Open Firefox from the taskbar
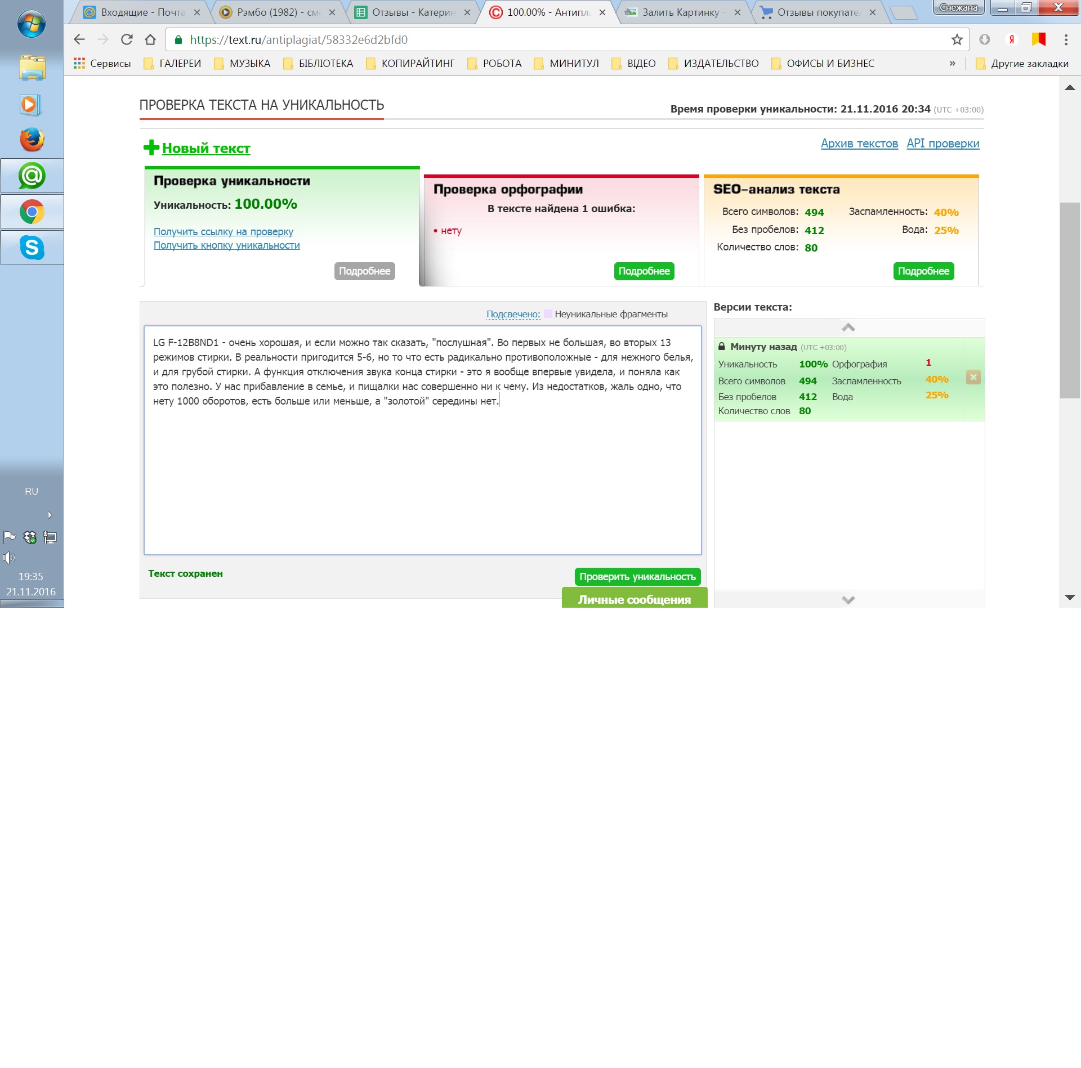Image resolution: width=1081 pixels, height=1068 pixels. pyautogui.click(x=32, y=140)
